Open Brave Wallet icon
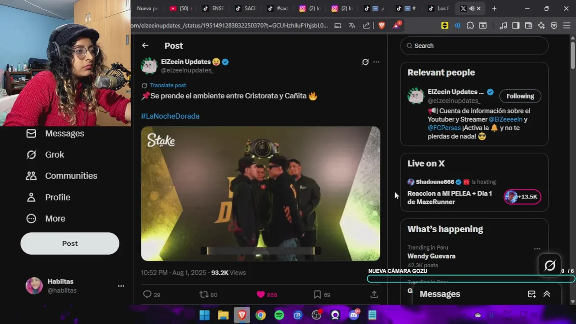 pos(529,26)
